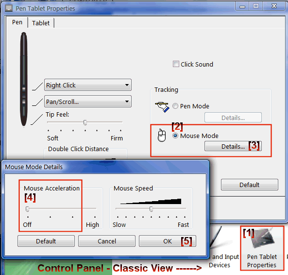Confirm Mouse Mode Details with OK

pos(168,241)
